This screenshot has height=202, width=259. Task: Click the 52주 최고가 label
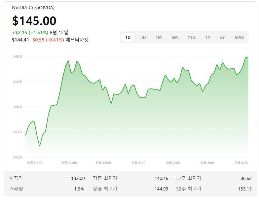coord(189,189)
